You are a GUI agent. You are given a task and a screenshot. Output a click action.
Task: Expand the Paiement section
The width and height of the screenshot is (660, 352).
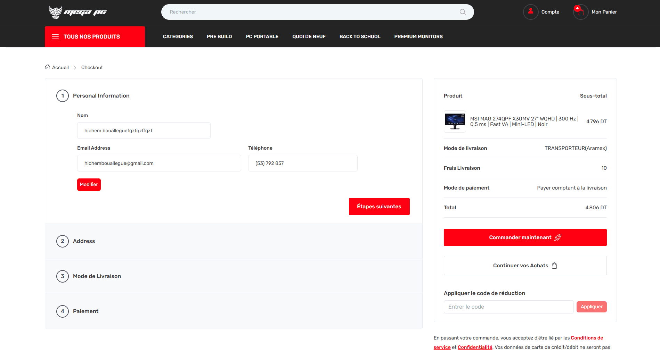(234, 311)
